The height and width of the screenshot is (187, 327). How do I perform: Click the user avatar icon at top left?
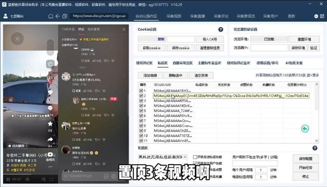pos(6,16)
